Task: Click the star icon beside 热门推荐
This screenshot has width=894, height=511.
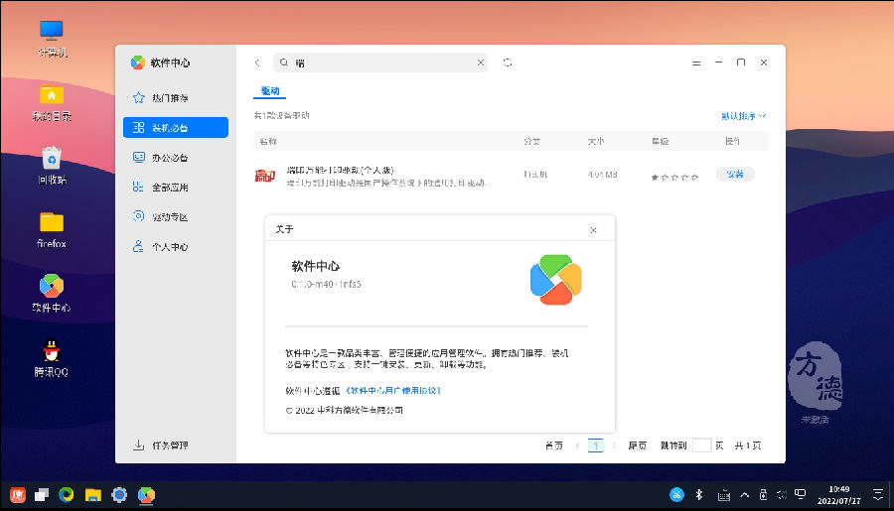Action: pos(138,98)
